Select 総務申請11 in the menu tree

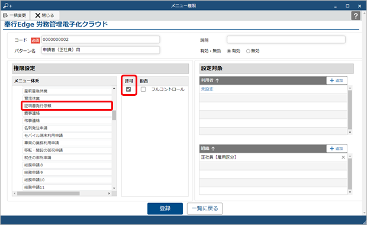click(x=67, y=187)
